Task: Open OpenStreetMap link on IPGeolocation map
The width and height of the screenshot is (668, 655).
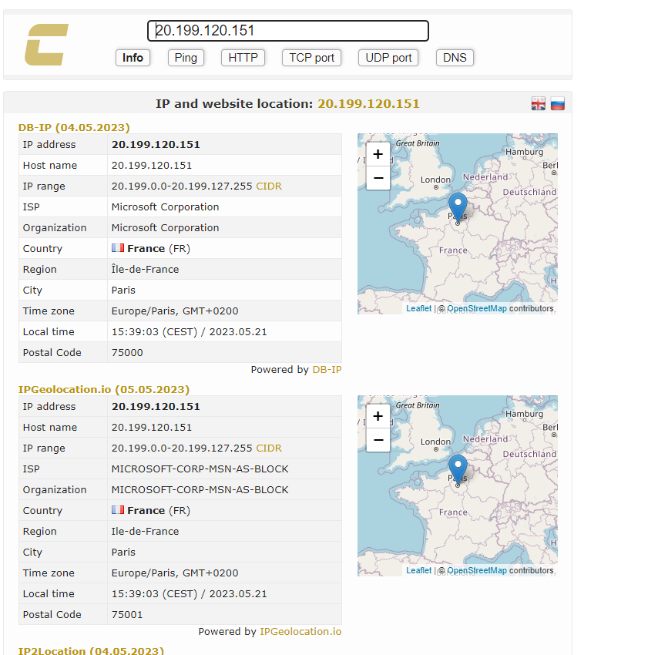Action: pos(477,571)
